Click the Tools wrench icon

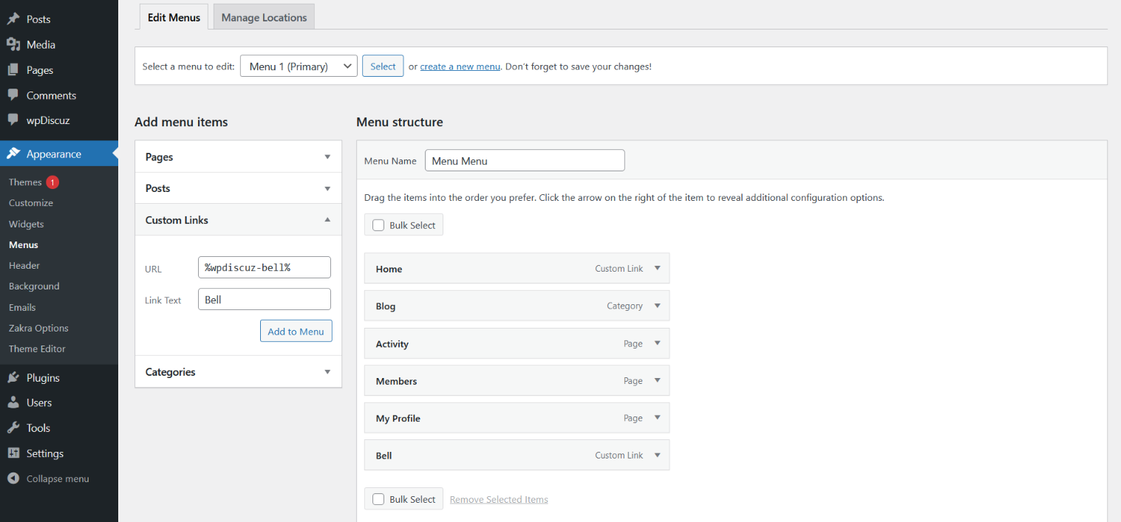tap(13, 427)
